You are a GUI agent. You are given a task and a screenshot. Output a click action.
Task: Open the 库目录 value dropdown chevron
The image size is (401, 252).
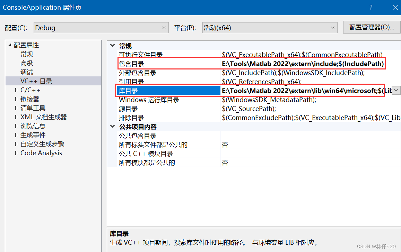396,90
